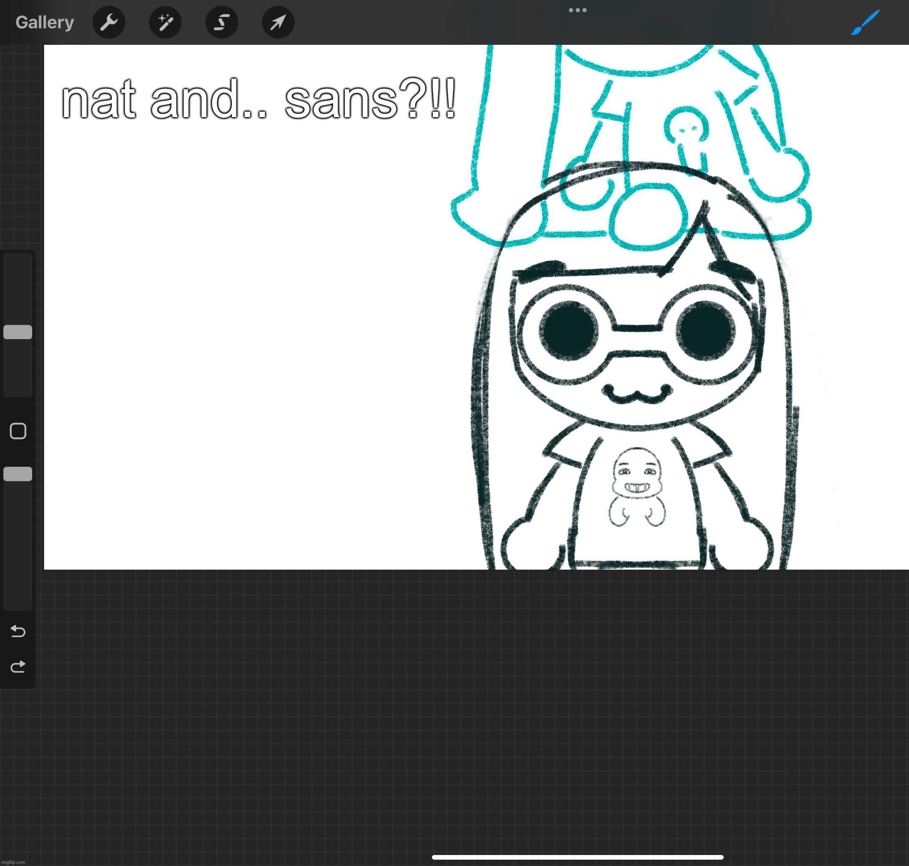Redo the last undone stroke
This screenshot has height=866, width=909.
pyautogui.click(x=18, y=666)
